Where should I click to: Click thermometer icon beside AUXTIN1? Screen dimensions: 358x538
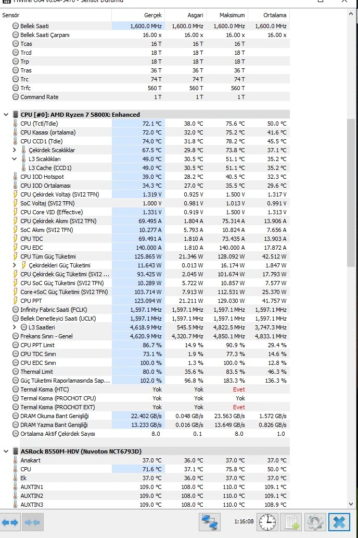tap(16, 487)
